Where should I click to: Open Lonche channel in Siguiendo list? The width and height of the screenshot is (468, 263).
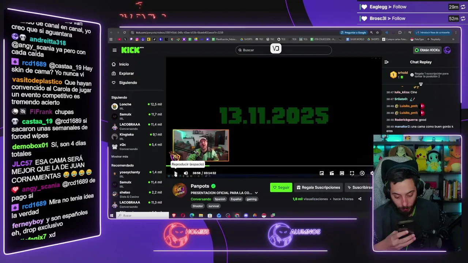point(136,106)
